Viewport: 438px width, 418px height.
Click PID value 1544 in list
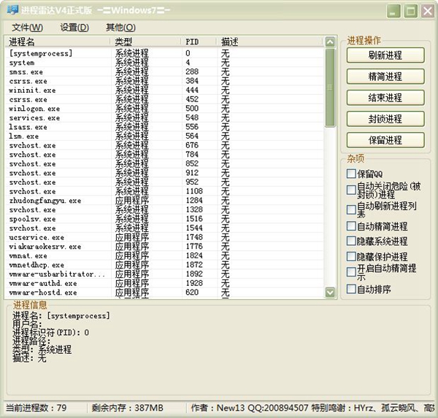(194, 228)
